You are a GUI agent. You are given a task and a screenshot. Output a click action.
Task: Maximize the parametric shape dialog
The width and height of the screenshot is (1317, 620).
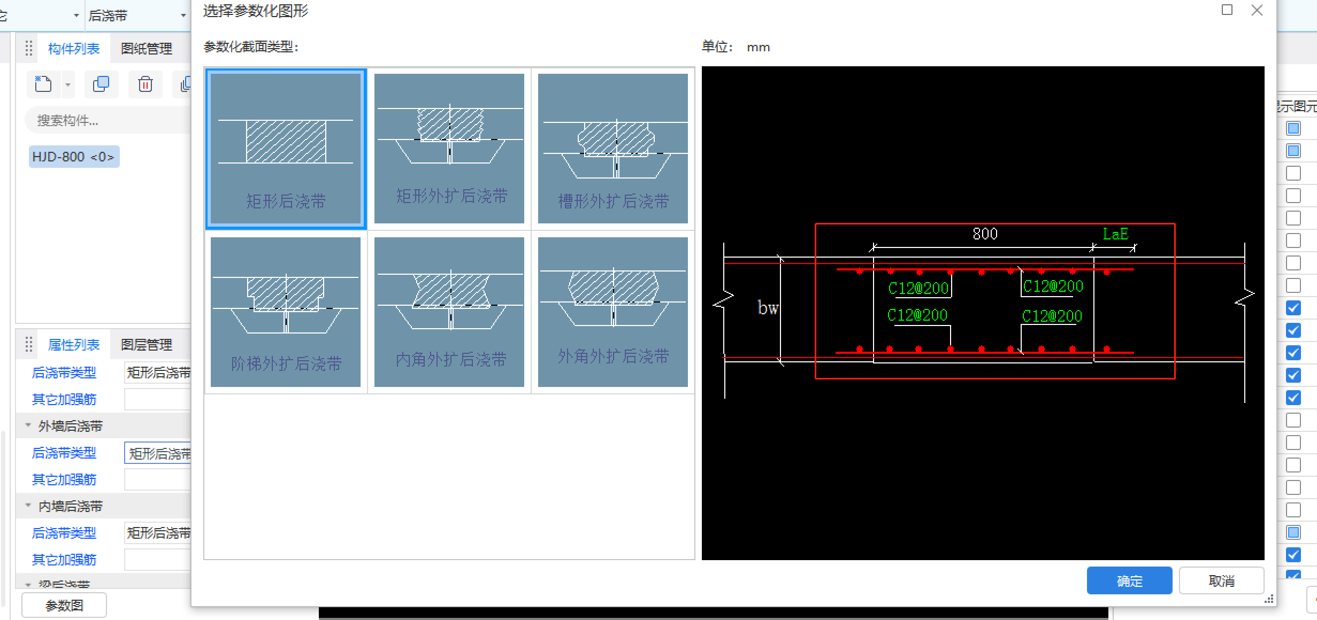pyautogui.click(x=1227, y=10)
